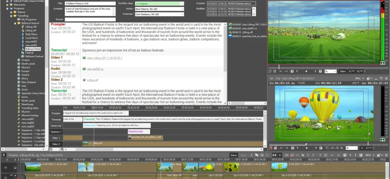
Task: Toggle the A1 audio button in Clip viewer
Action: point(368,148)
